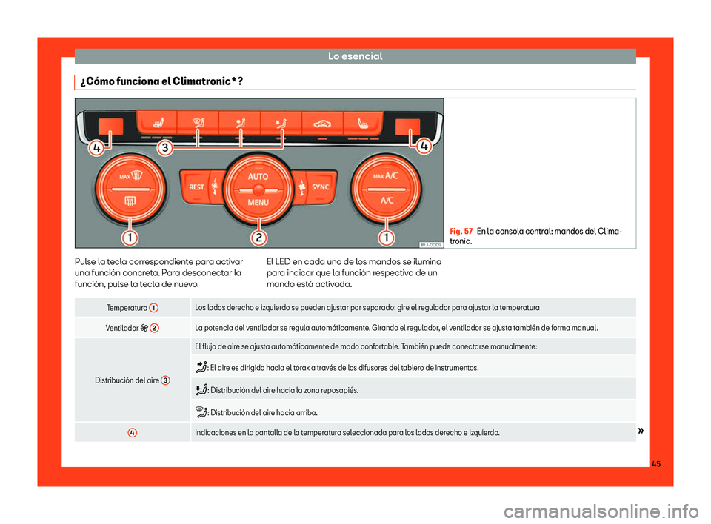The width and height of the screenshot is (711, 524).
Task: Click the heading '¿Cómo funciona el Climatronic*?'
Action: click(162, 81)
